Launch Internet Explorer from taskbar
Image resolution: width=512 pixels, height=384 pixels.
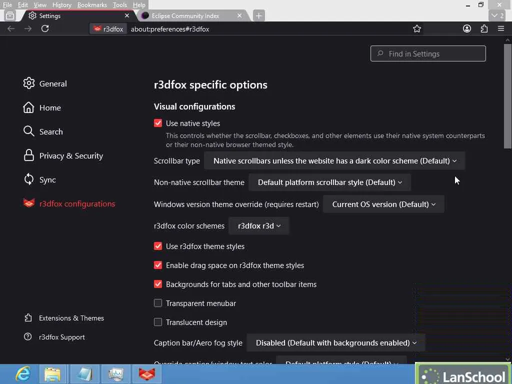point(23,374)
